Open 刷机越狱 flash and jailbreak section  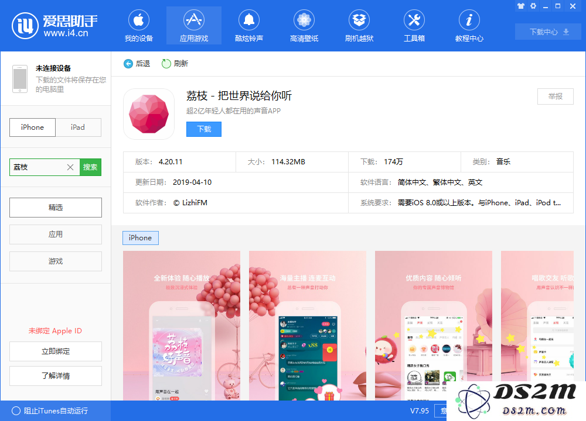(x=359, y=26)
